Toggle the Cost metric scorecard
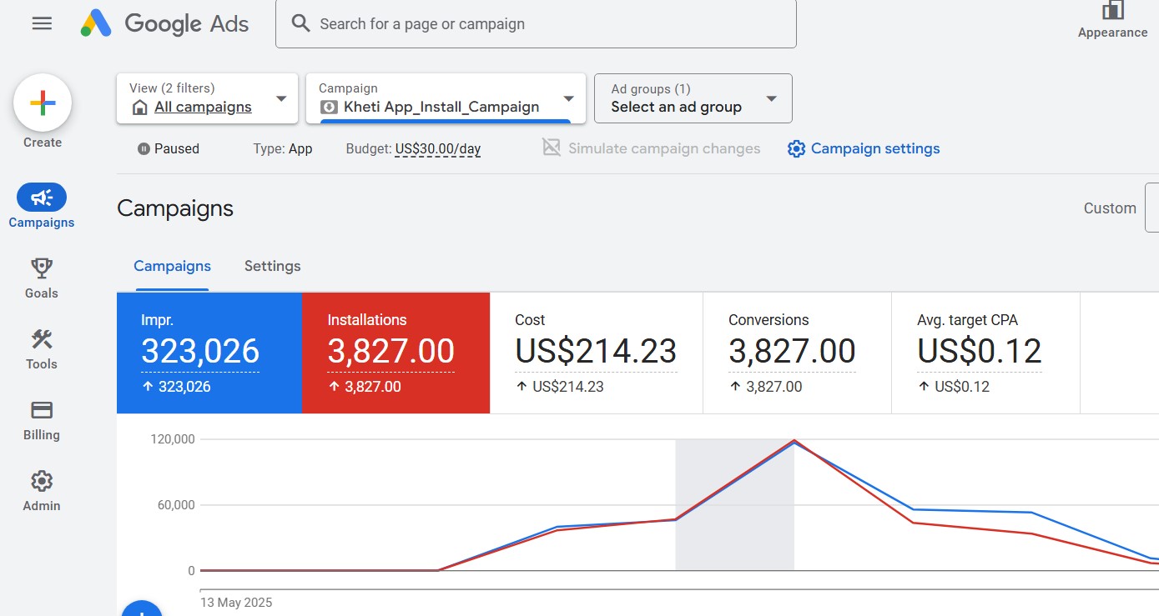1159x616 pixels. (596, 353)
